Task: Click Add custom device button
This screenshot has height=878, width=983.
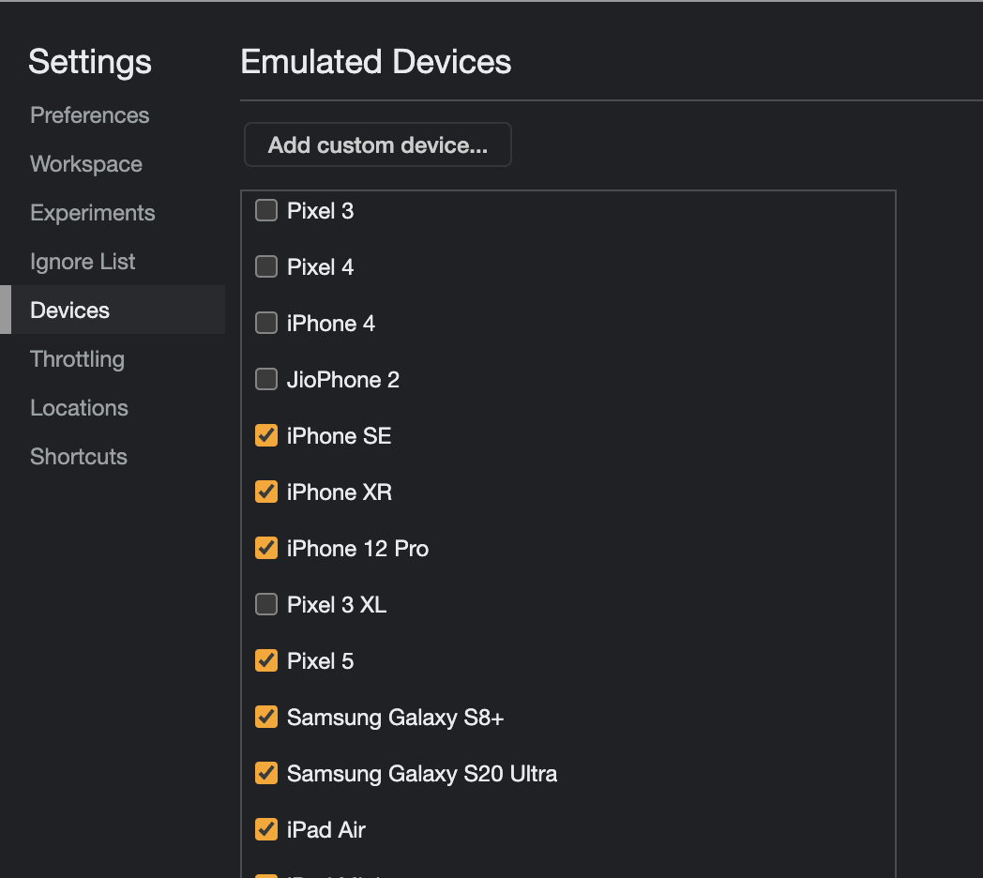Action: pos(377,144)
